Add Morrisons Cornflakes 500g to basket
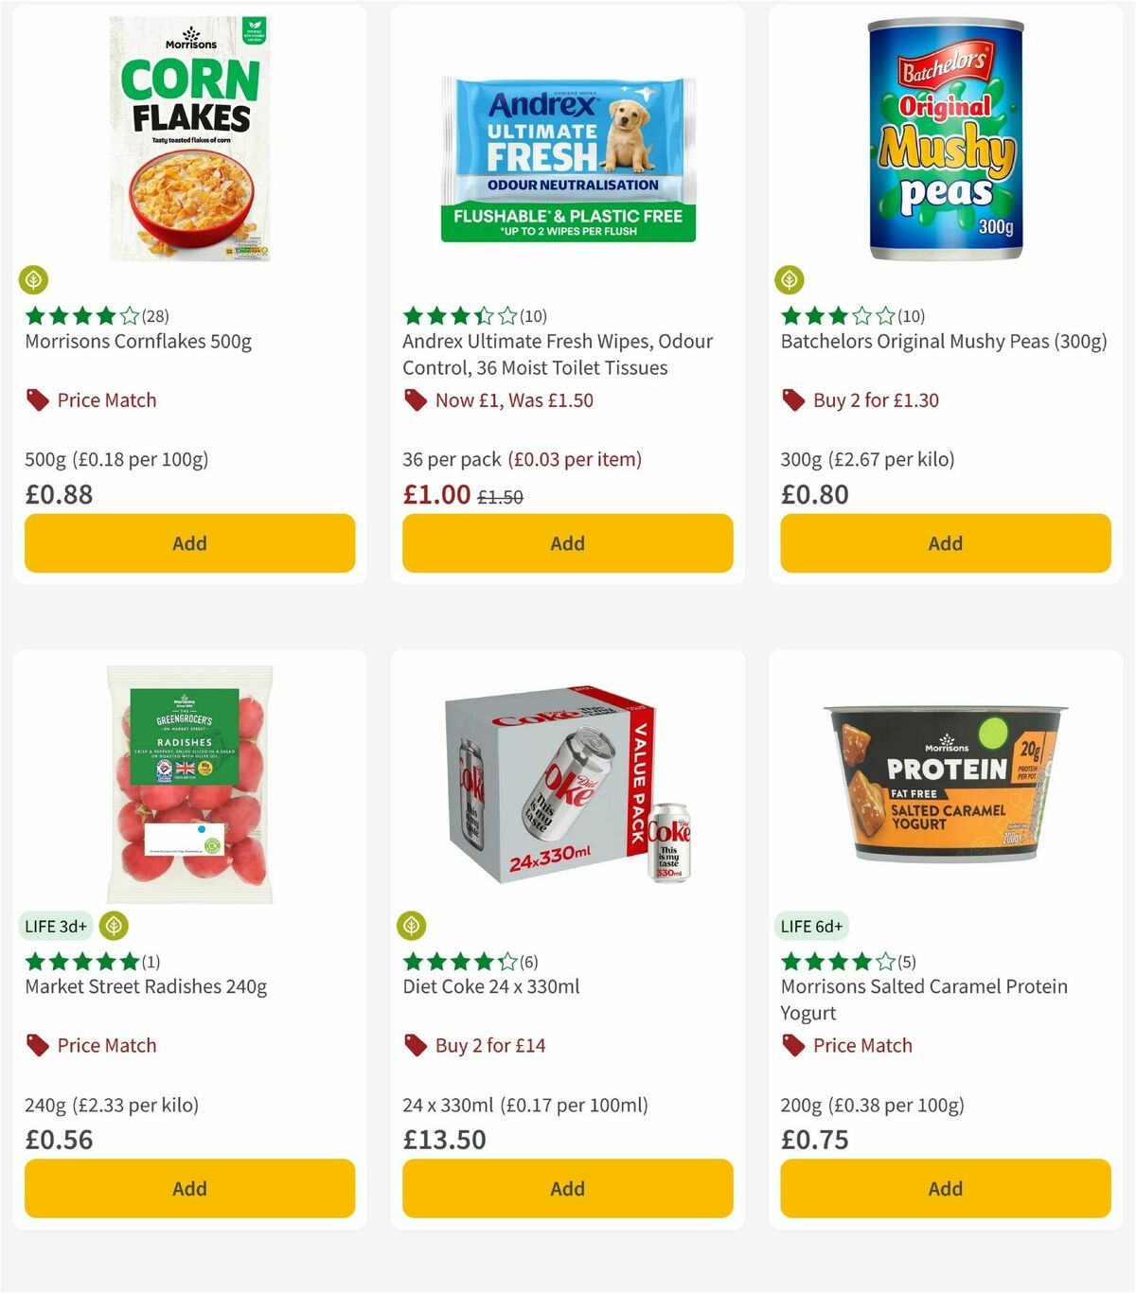 [189, 543]
